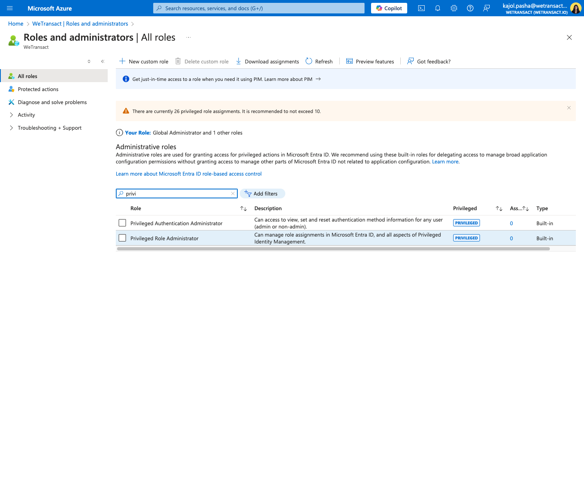584x487 pixels.
Task: Expand Troubleshooting + Support in sidebar
Action: (11, 128)
